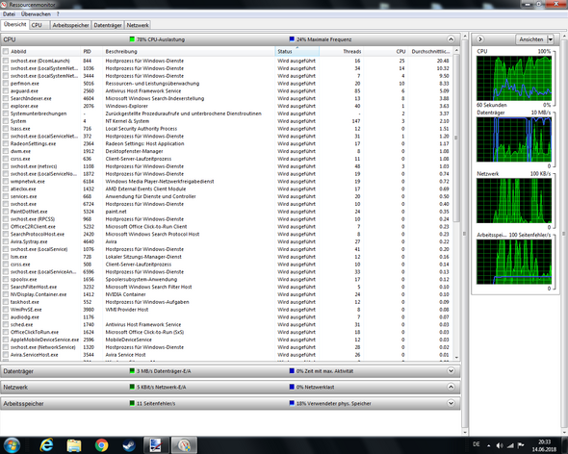Open Google Chrome from the taskbar
The height and width of the screenshot is (454, 568).
click(101, 445)
